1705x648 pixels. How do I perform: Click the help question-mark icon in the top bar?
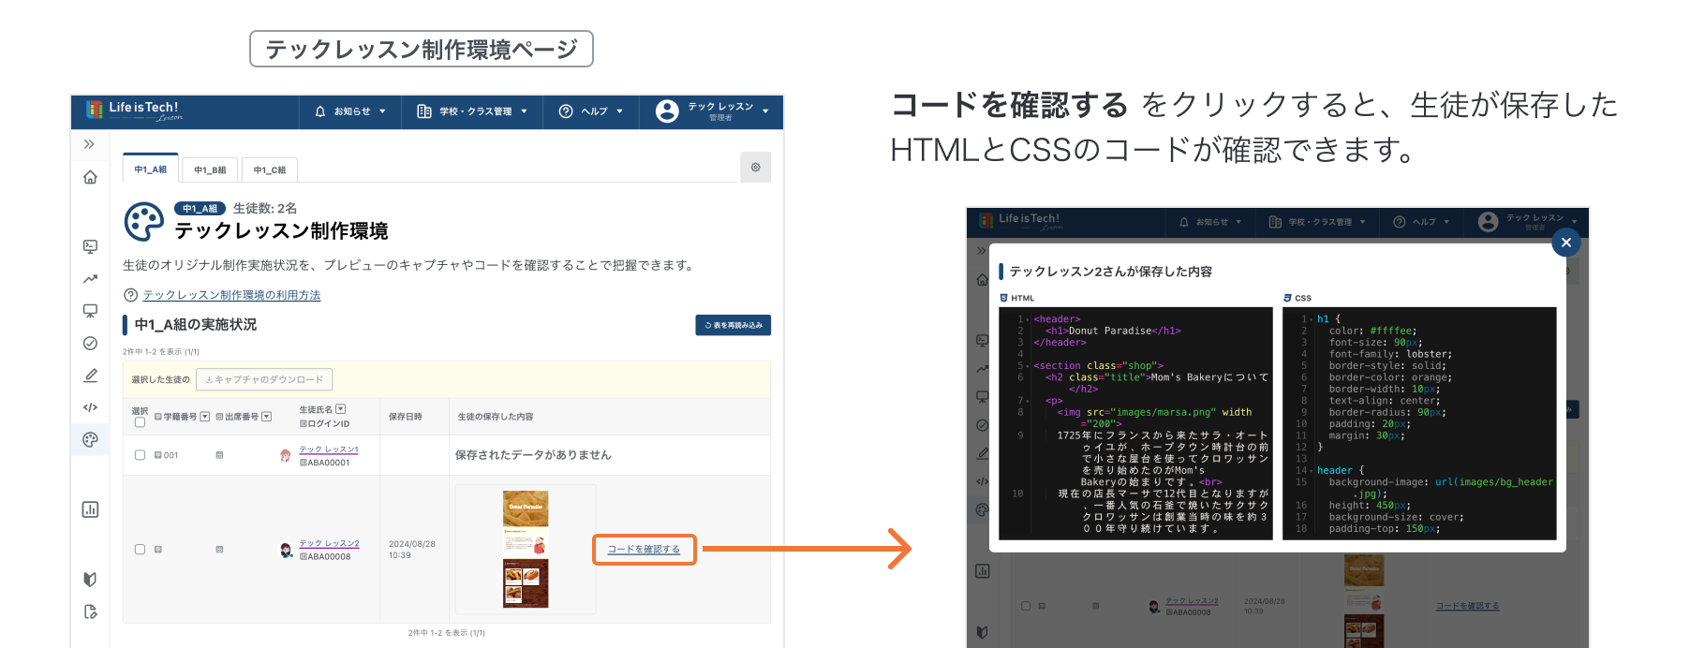(566, 111)
